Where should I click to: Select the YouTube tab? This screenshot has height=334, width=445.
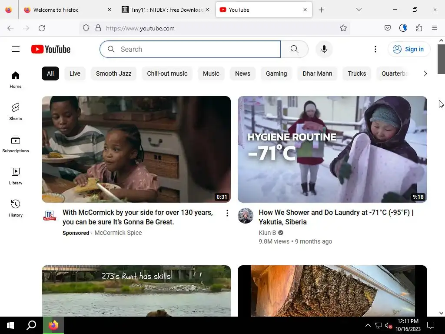264,10
